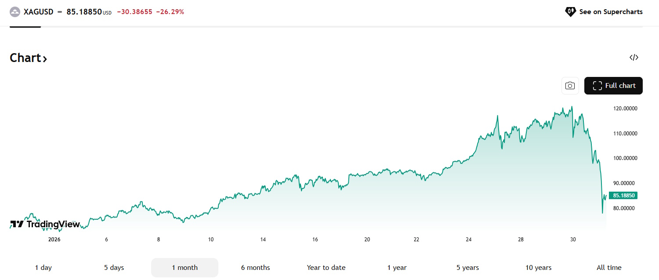The height and width of the screenshot is (280, 659).
Task: Choose the 10 years range
Action: click(x=538, y=268)
